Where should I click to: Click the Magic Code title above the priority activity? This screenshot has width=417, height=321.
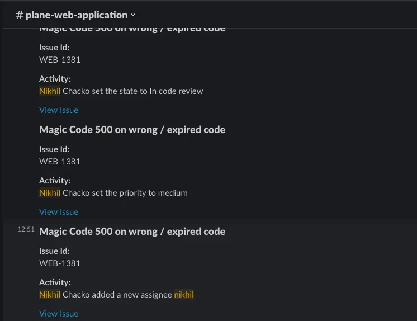click(x=132, y=130)
